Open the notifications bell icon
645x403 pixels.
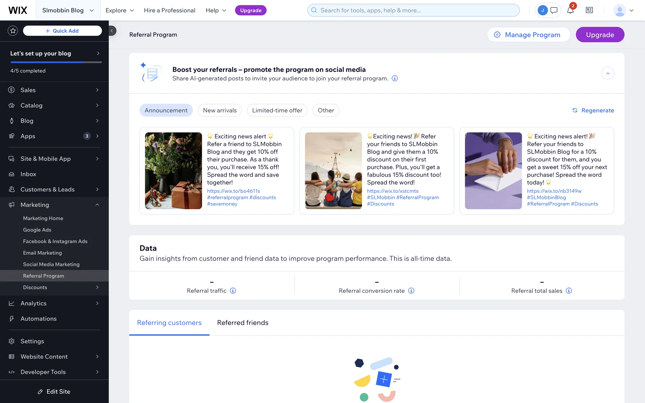[x=570, y=10]
